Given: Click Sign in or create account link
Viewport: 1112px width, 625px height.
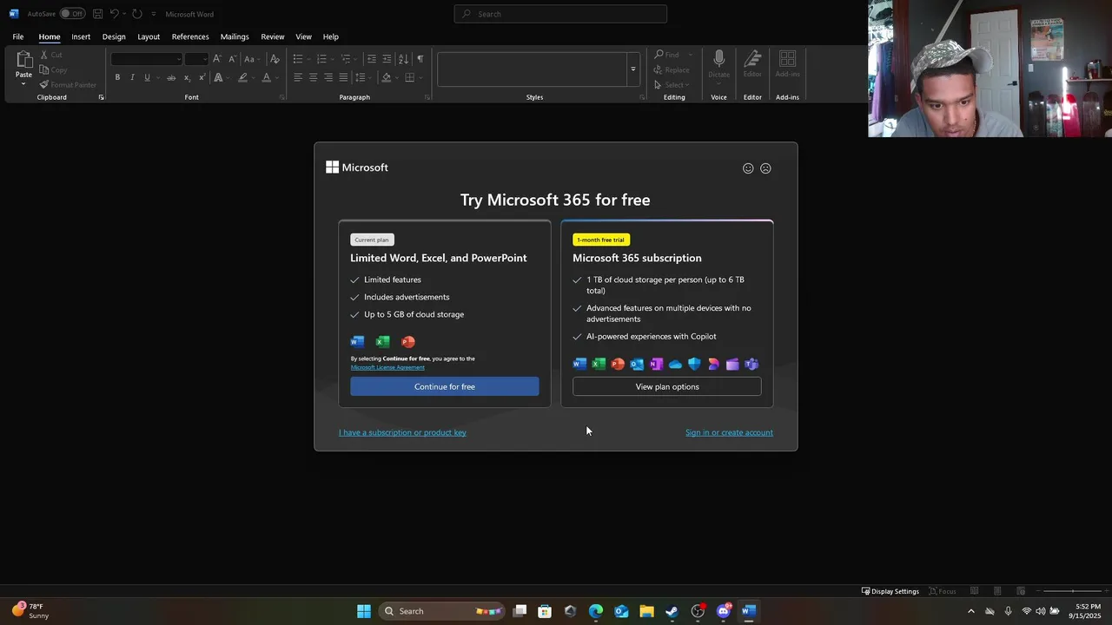Looking at the screenshot, I should (x=729, y=432).
